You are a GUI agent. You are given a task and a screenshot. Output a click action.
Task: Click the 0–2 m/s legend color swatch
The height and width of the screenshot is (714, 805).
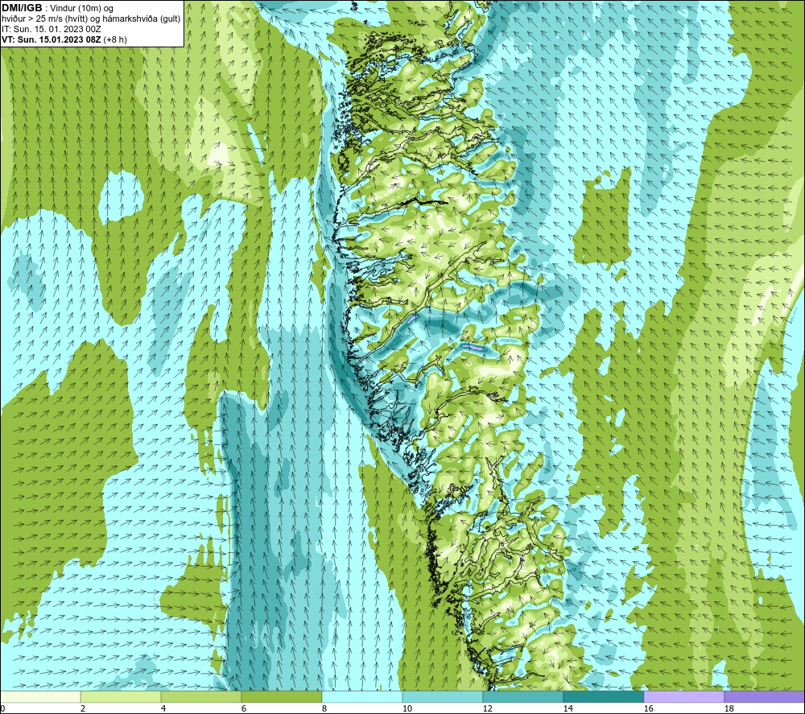[x=40, y=696]
